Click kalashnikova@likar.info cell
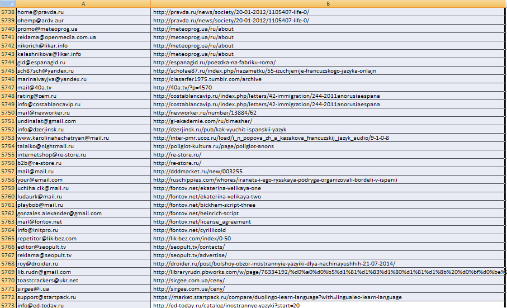This screenshot has width=507, height=308. 83,54
